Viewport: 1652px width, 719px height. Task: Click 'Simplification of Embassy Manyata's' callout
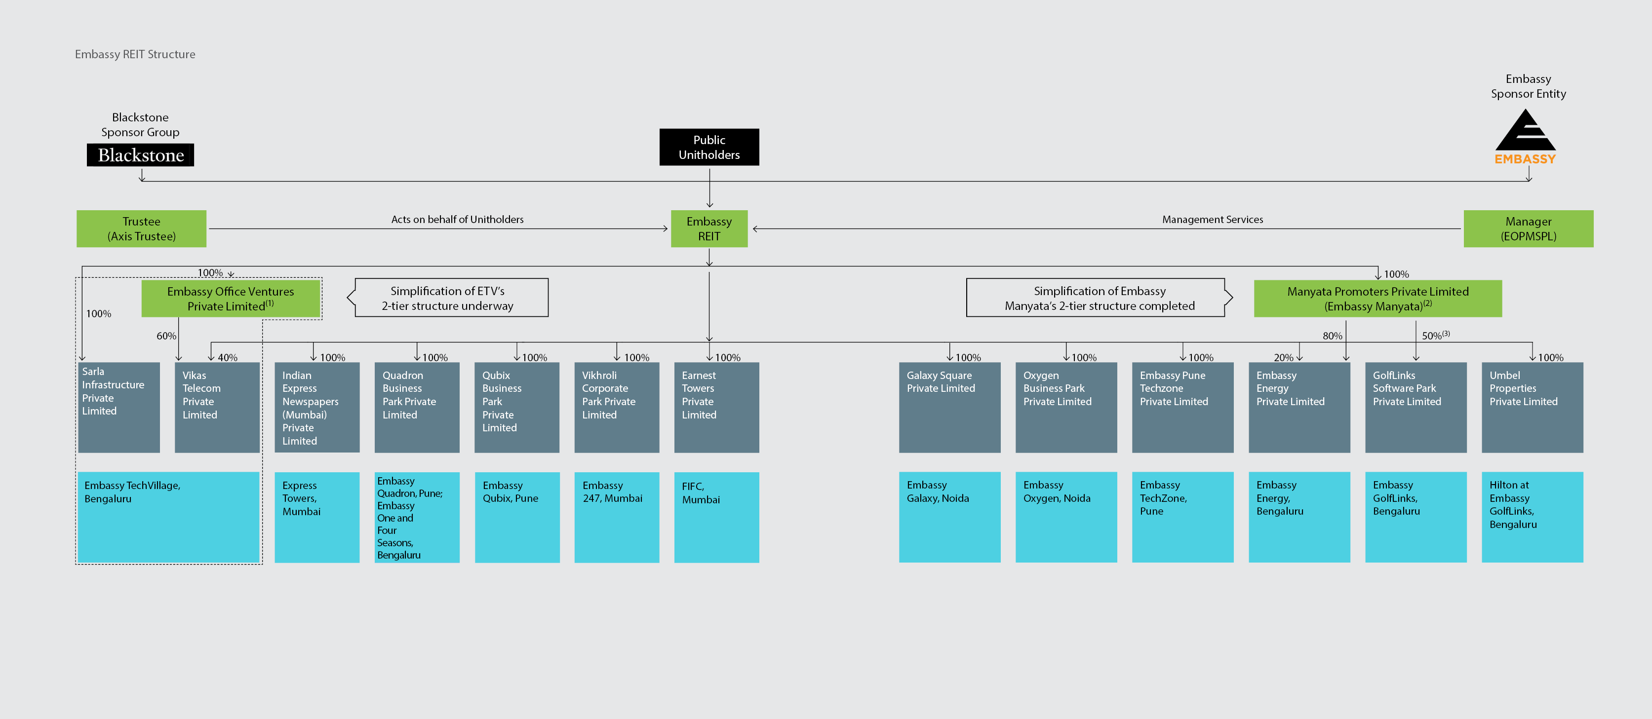(x=1099, y=298)
